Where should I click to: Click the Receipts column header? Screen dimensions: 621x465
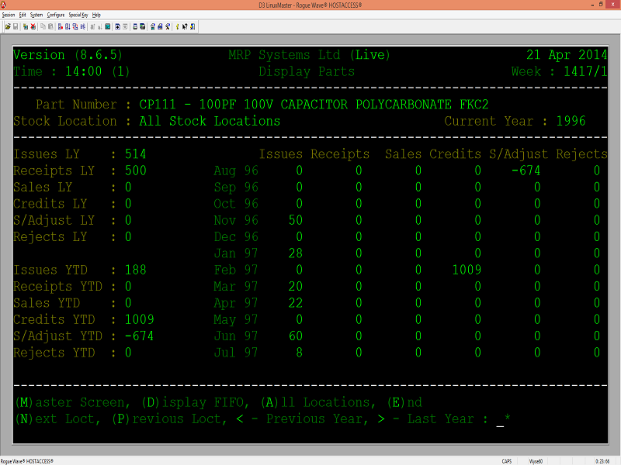tap(340, 154)
